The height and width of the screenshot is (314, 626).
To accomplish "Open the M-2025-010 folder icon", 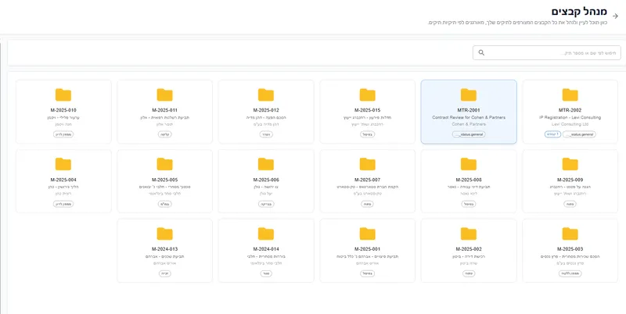I will 63,95.
